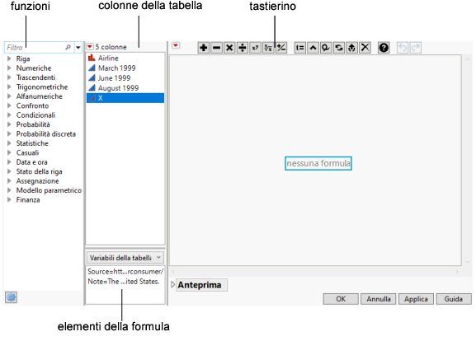The width and height of the screenshot is (476, 341).
Task: Click the undo arrow icon
Action: click(x=403, y=48)
